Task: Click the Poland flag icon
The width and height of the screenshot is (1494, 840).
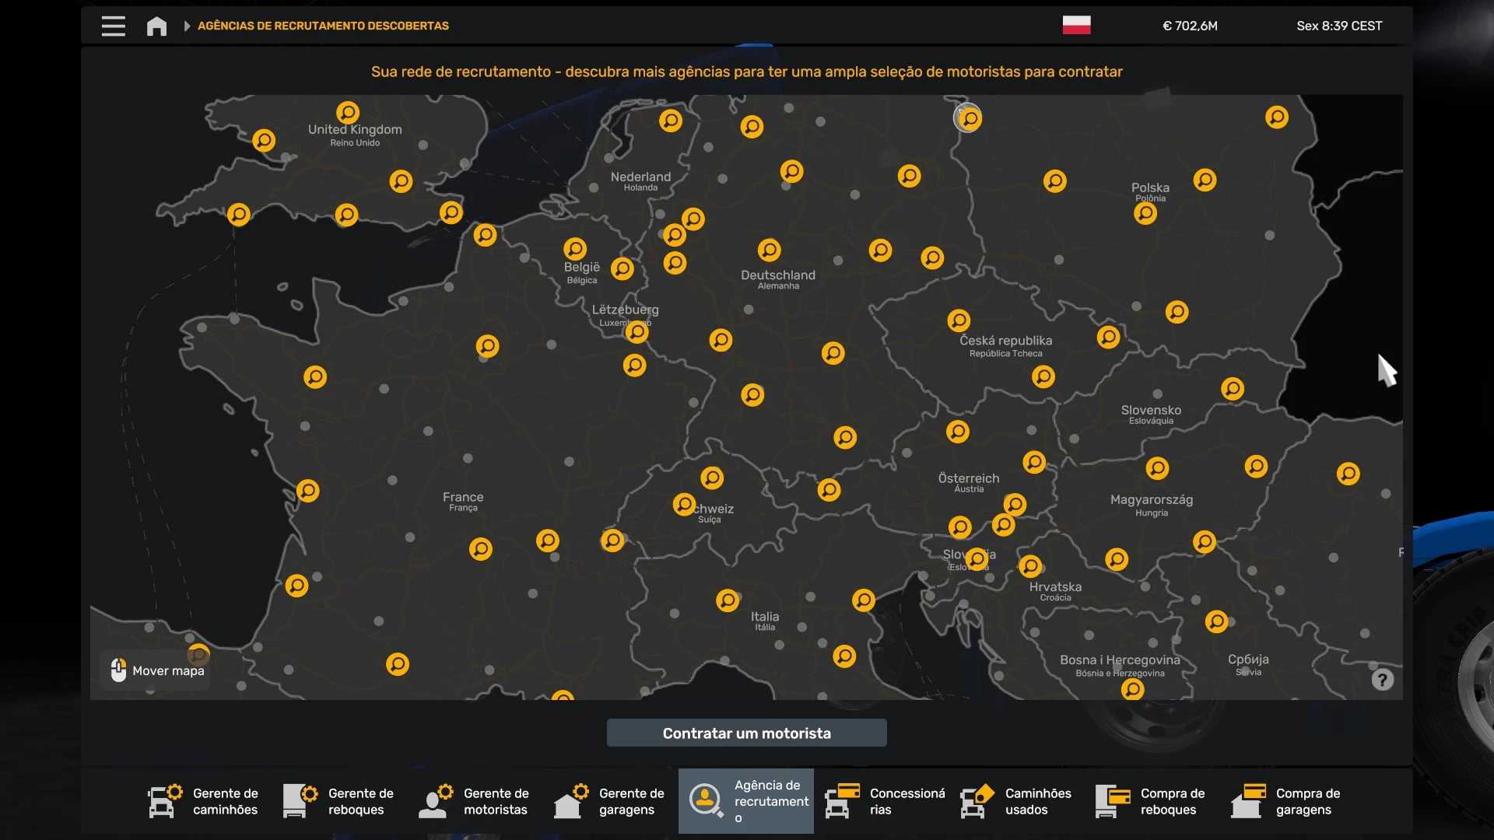Action: (1076, 25)
